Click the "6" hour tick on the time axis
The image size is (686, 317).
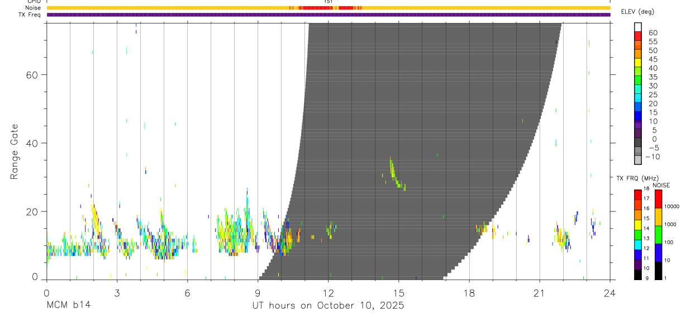(187, 293)
